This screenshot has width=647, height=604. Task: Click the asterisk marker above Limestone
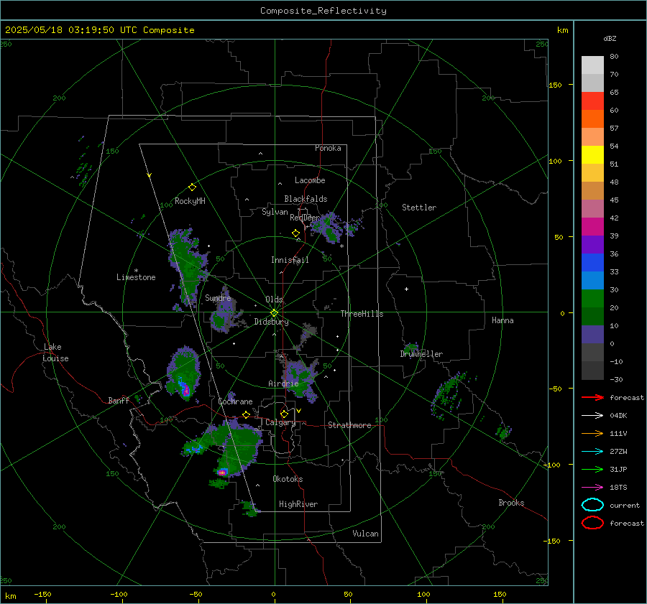[136, 271]
